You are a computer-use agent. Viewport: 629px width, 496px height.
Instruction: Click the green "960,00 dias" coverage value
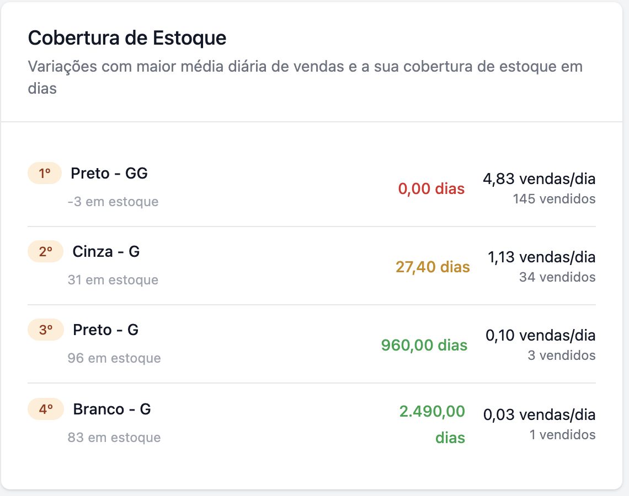tap(424, 346)
